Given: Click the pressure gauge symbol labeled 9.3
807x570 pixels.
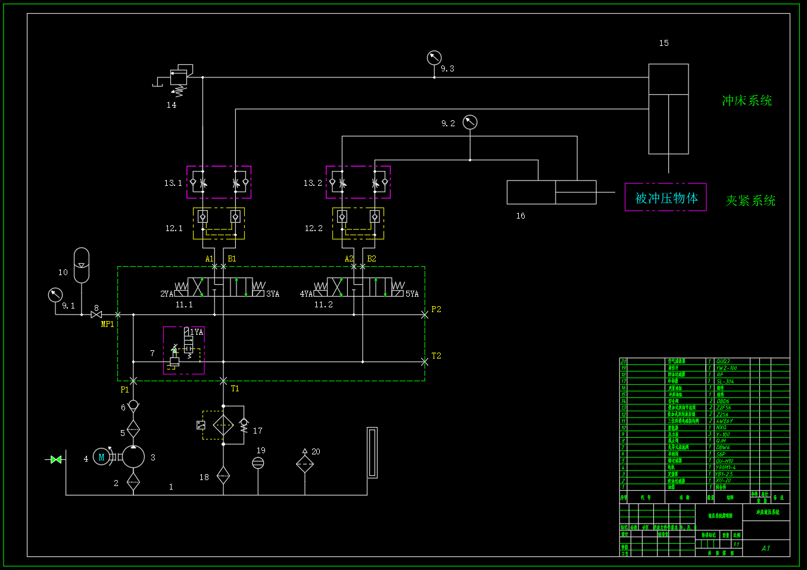Looking at the screenshot, I should pos(434,58).
